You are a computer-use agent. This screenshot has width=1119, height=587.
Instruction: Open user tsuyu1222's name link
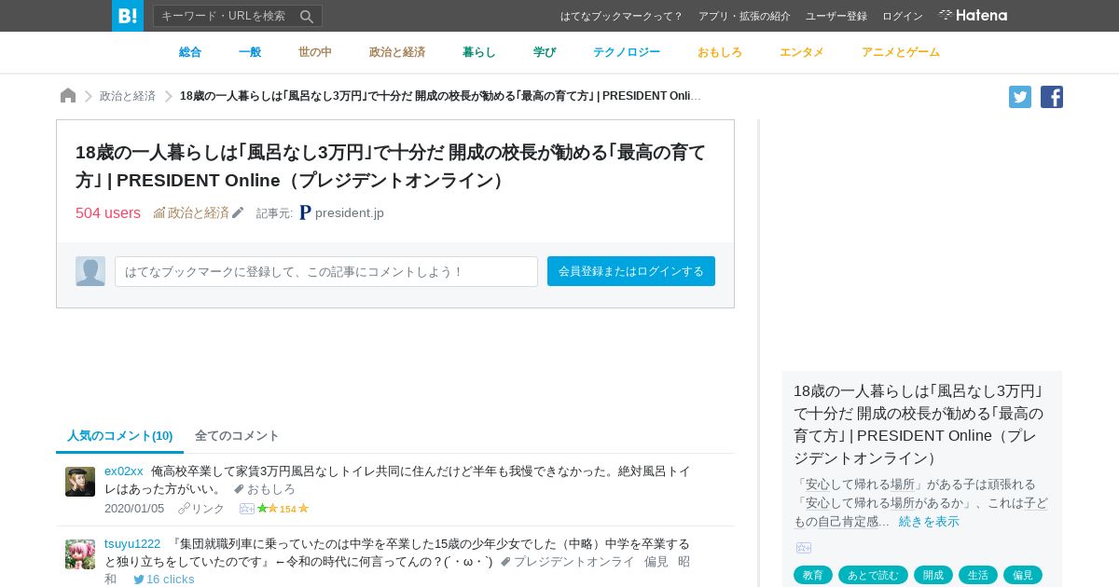132,543
